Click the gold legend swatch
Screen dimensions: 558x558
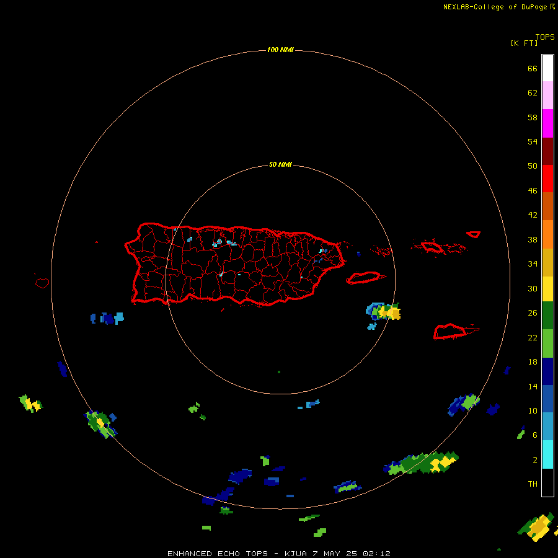(547, 262)
